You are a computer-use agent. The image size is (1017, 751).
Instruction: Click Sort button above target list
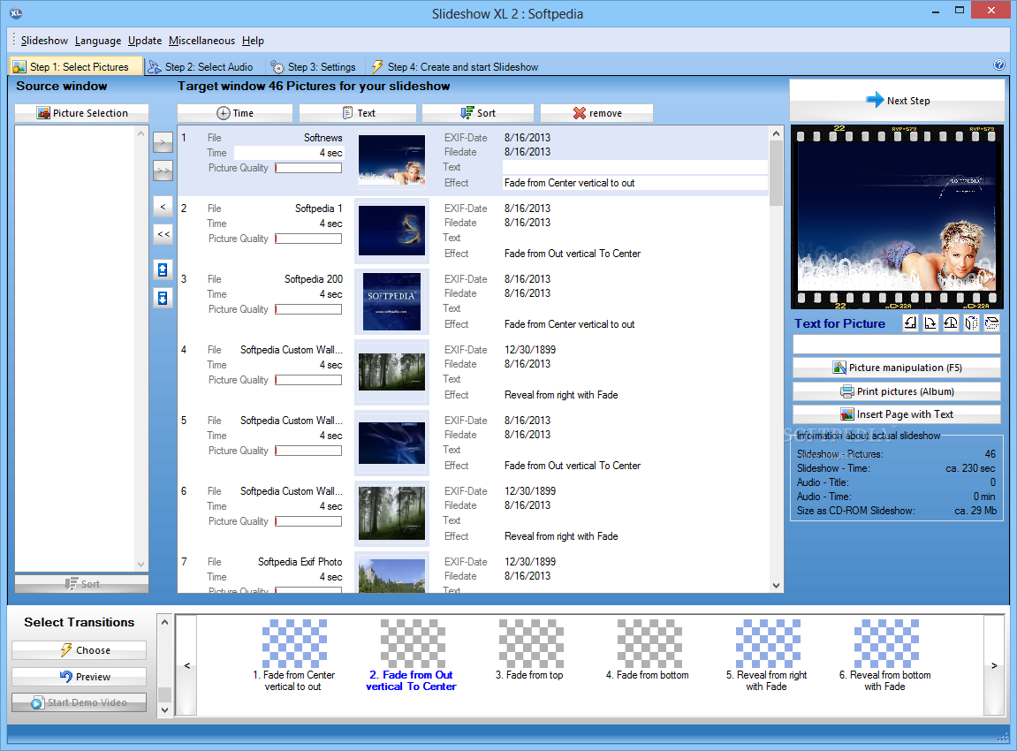click(x=478, y=113)
